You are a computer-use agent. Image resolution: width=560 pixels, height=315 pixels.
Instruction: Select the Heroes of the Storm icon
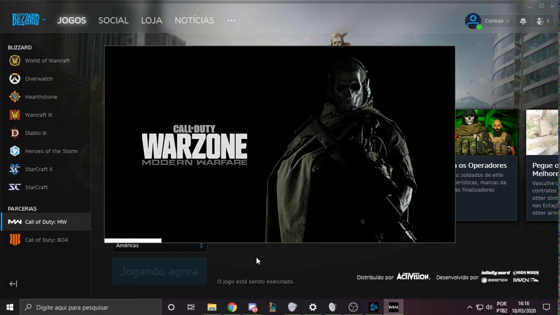15,151
